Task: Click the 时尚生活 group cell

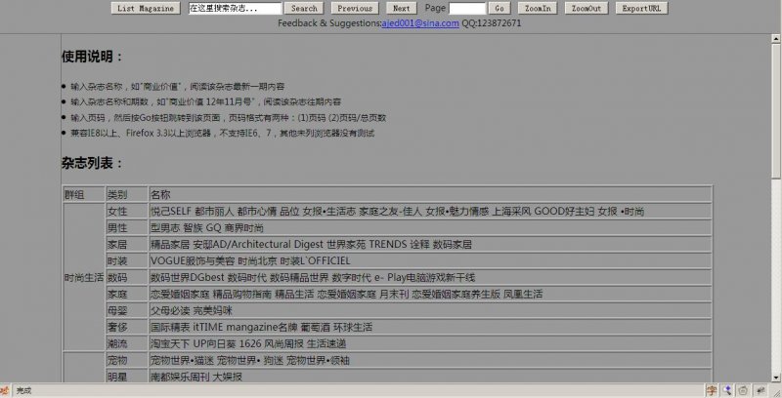Action: coord(84,277)
